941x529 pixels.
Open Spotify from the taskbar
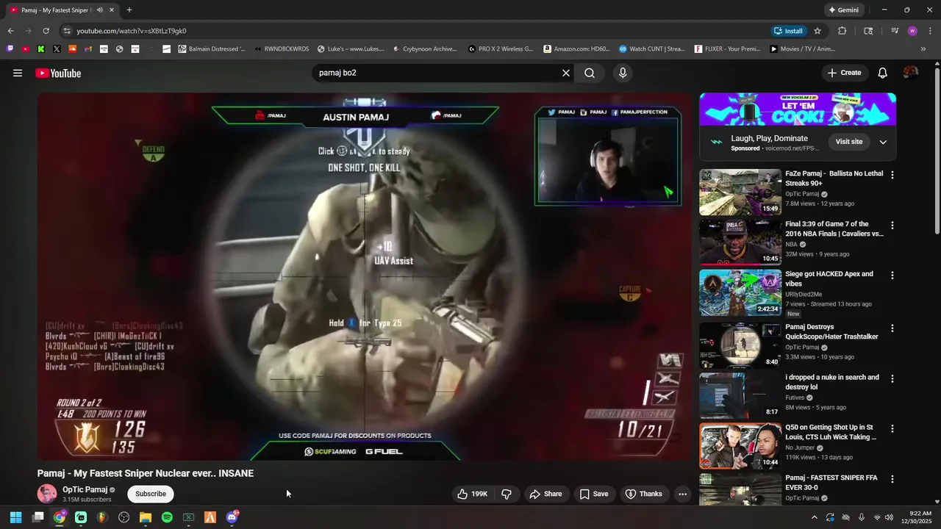[x=167, y=517]
